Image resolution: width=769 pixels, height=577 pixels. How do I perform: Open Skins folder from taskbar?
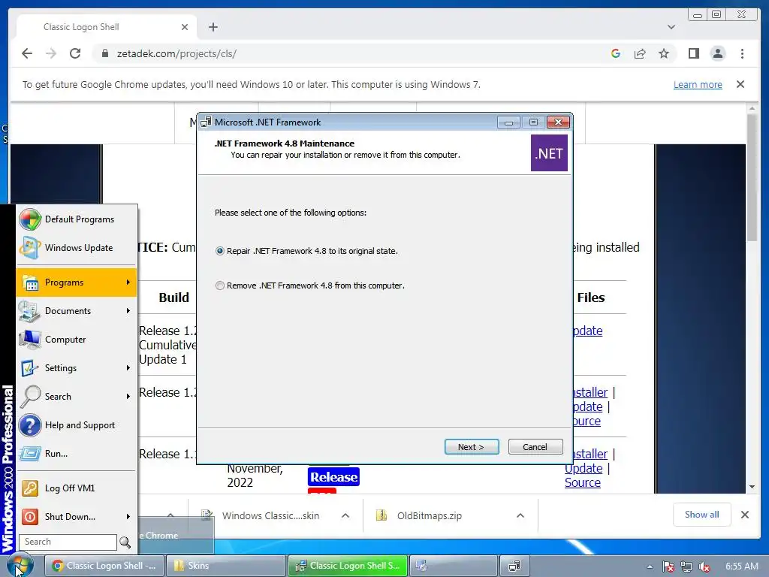pyautogui.click(x=226, y=566)
